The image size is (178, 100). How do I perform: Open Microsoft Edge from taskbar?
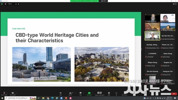[52, 98]
